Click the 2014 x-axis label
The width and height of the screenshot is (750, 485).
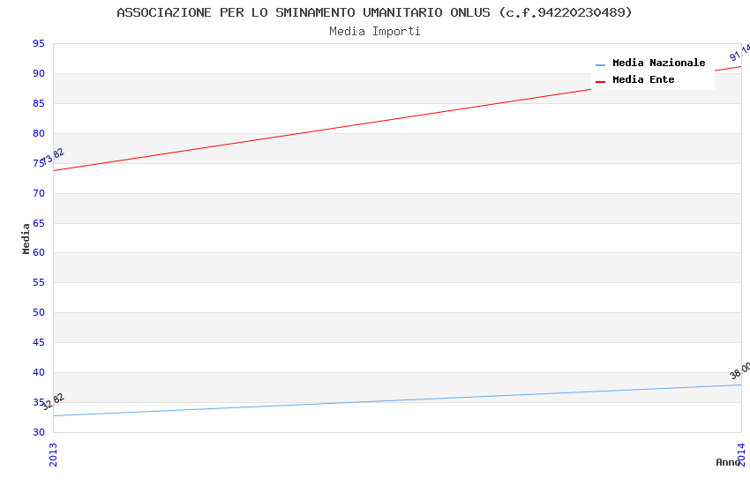(x=741, y=454)
